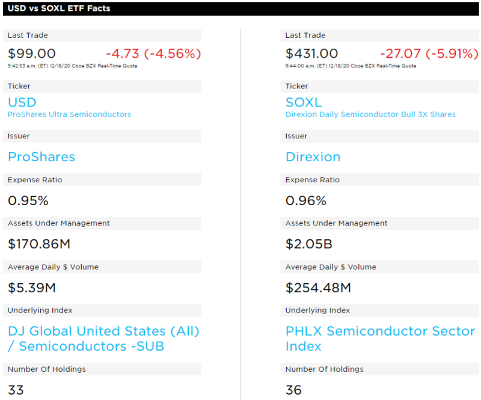Select the -4.73 (-4.56%) price change
Image resolution: width=481 pixels, height=400 pixels.
[x=153, y=54]
